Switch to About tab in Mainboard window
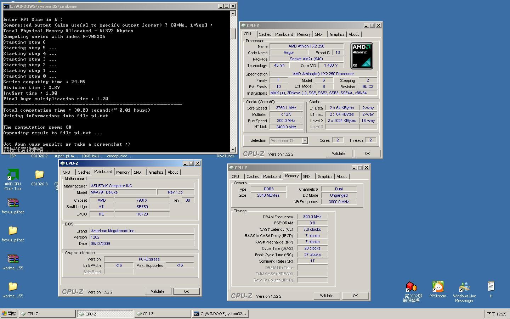 [173, 172]
